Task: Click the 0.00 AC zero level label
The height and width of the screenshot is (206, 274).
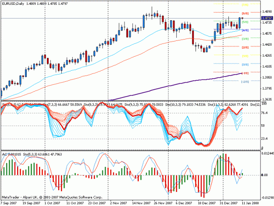Action: click(x=264, y=175)
